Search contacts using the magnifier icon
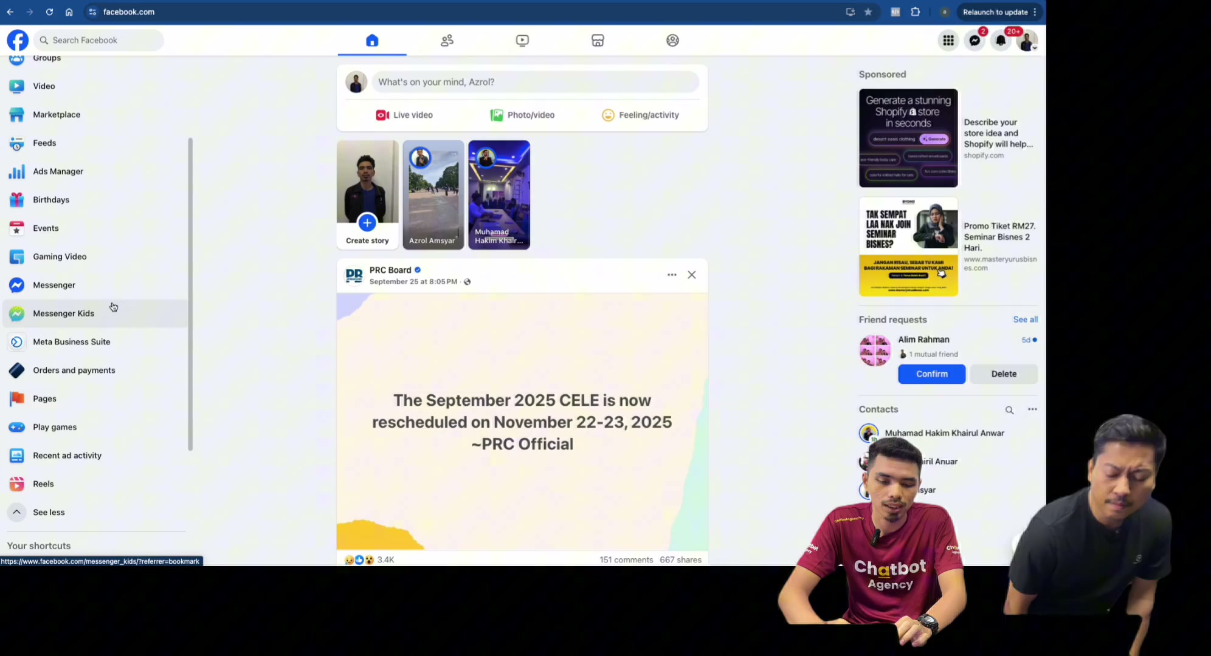Image resolution: width=1211 pixels, height=656 pixels. pos(1009,410)
